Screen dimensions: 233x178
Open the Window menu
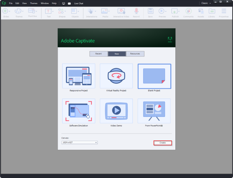click(x=45, y=3)
